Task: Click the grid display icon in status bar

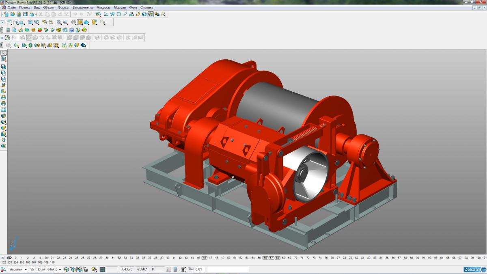Action: pyautogui.click(x=102, y=269)
